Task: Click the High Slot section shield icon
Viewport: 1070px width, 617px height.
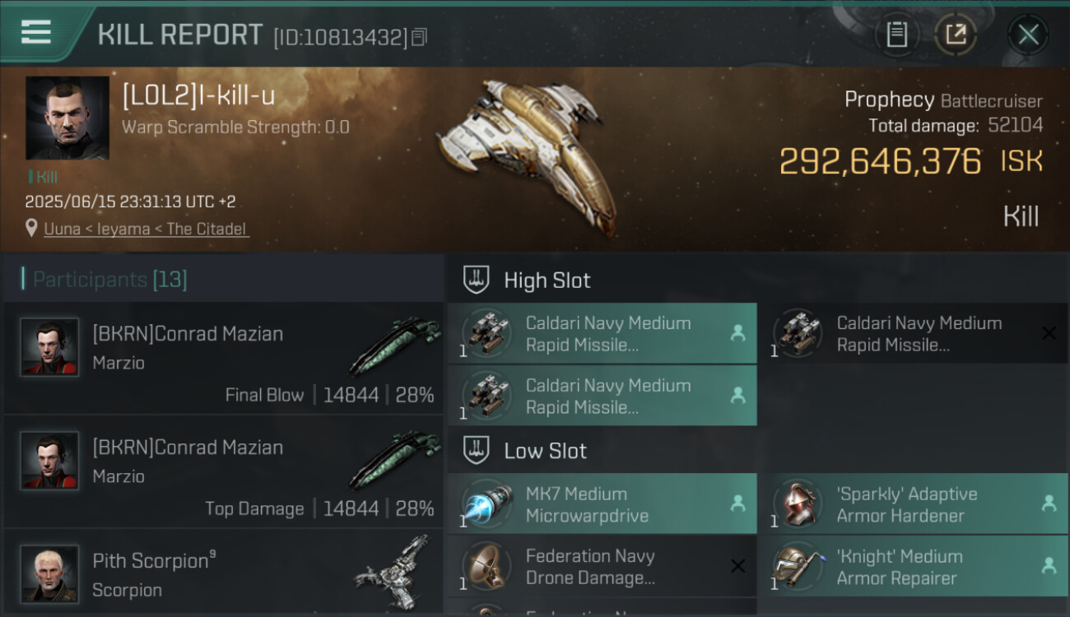Action: pyautogui.click(x=477, y=280)
